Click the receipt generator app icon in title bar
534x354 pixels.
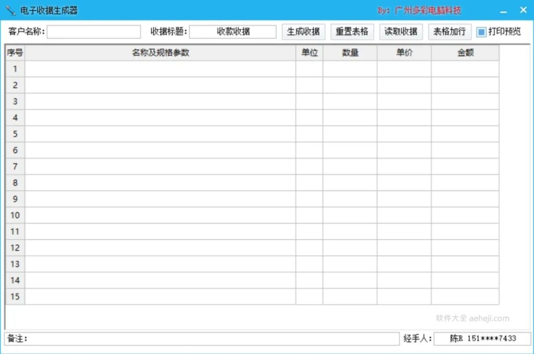(x=9, y=9)
